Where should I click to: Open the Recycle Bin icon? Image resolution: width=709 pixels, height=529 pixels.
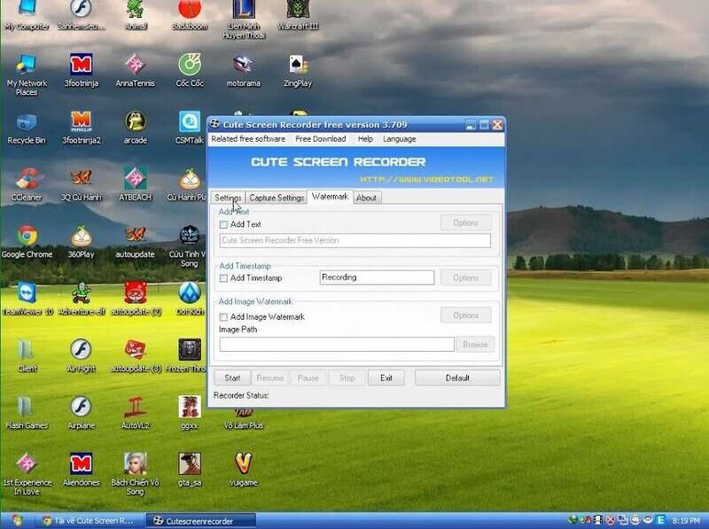[x=27, y=122]
